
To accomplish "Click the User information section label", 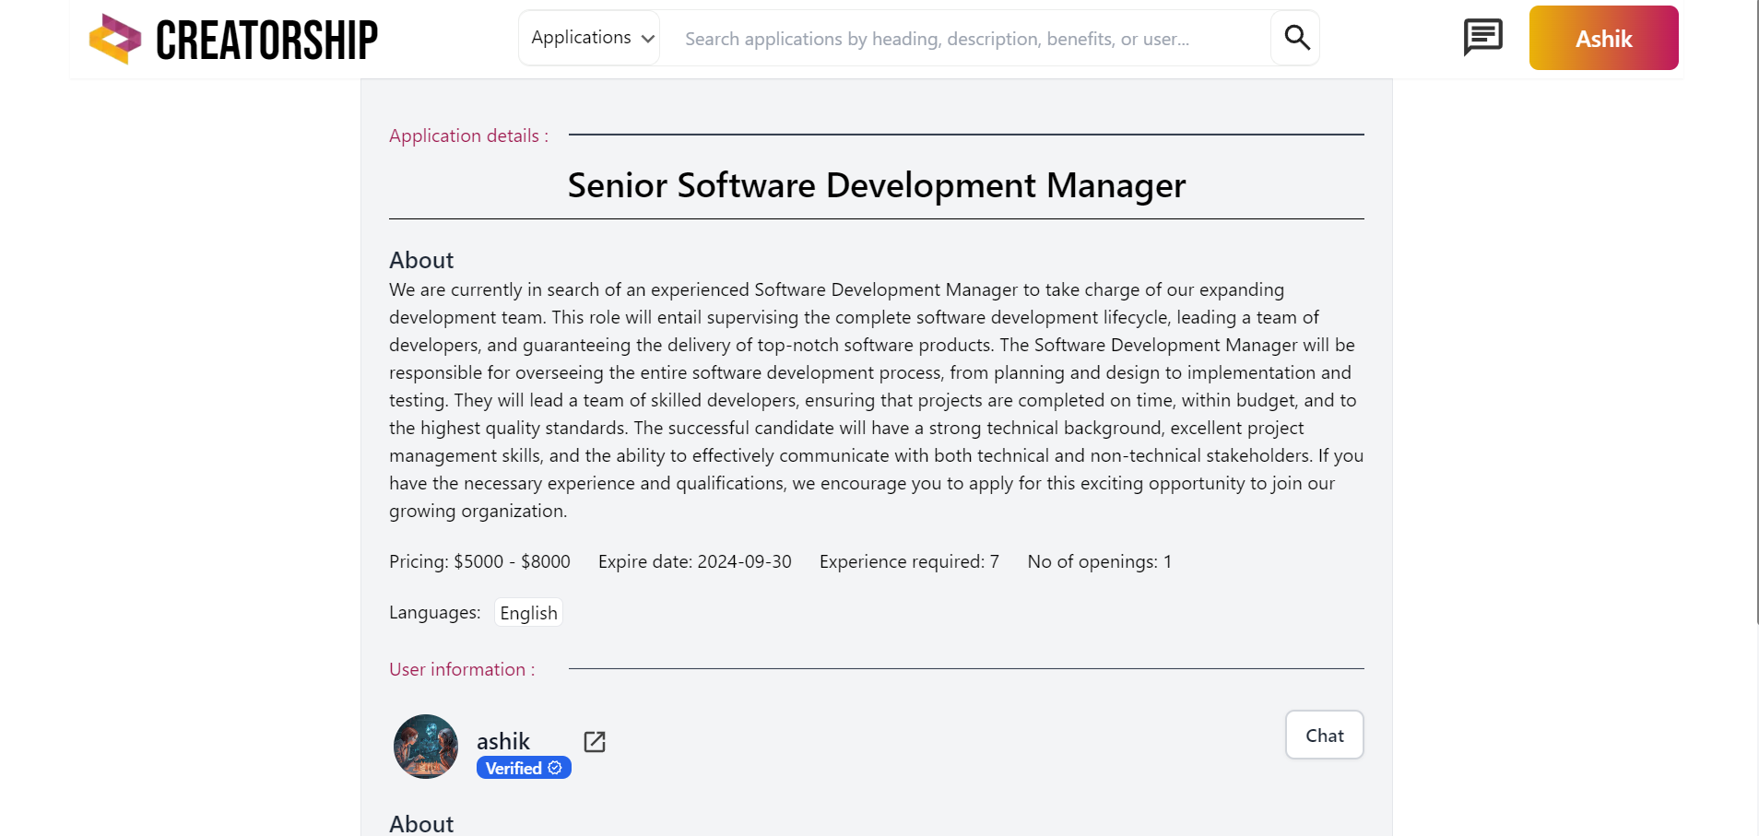I will point(462,669).
